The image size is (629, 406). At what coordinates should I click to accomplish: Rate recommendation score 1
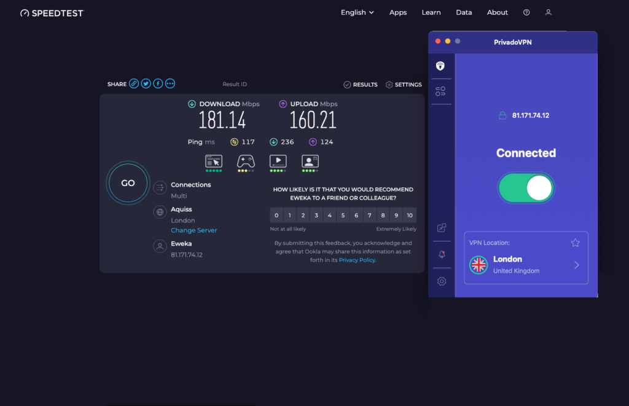(x=290, y=216)
